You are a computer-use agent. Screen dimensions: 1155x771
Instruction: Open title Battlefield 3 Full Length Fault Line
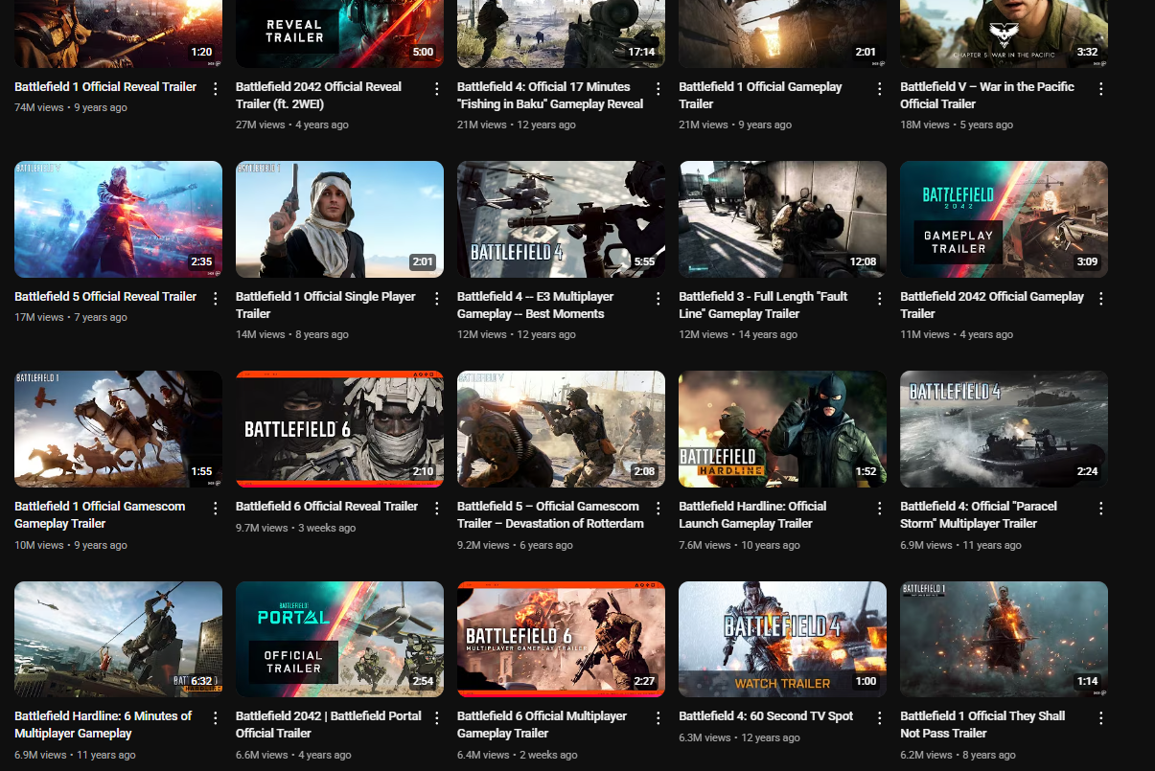point(763,305)
